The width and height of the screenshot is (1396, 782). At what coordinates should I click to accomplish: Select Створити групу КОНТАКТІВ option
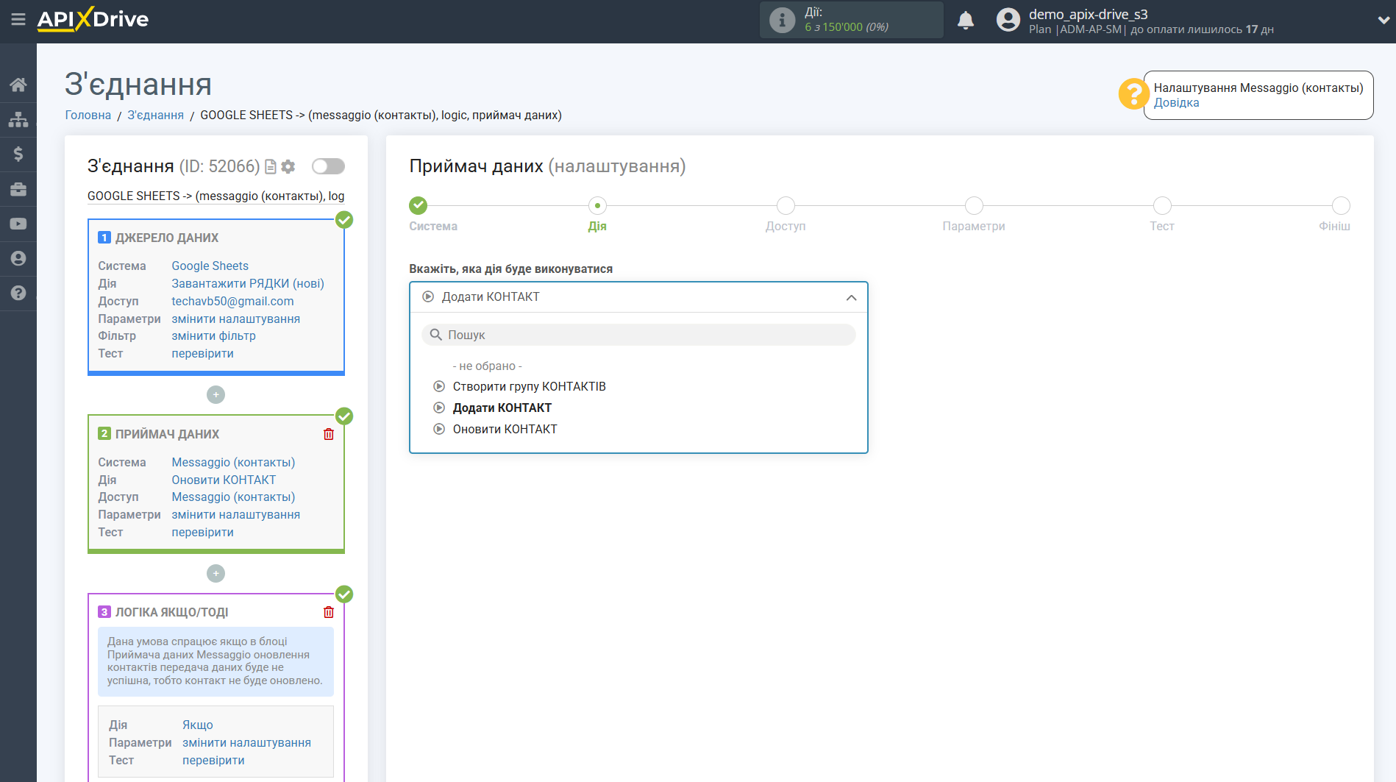[x=529, y=386]
